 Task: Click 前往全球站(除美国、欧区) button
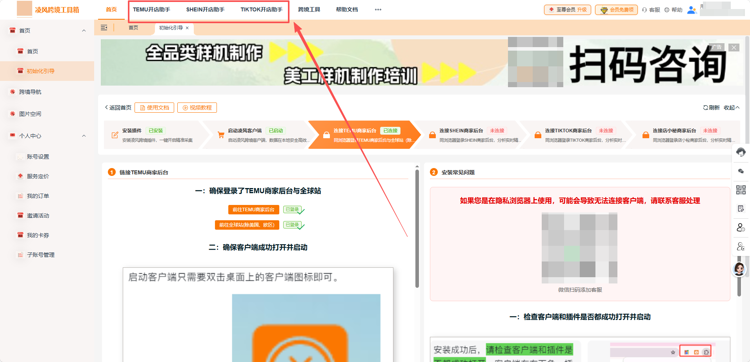(247, 225)
